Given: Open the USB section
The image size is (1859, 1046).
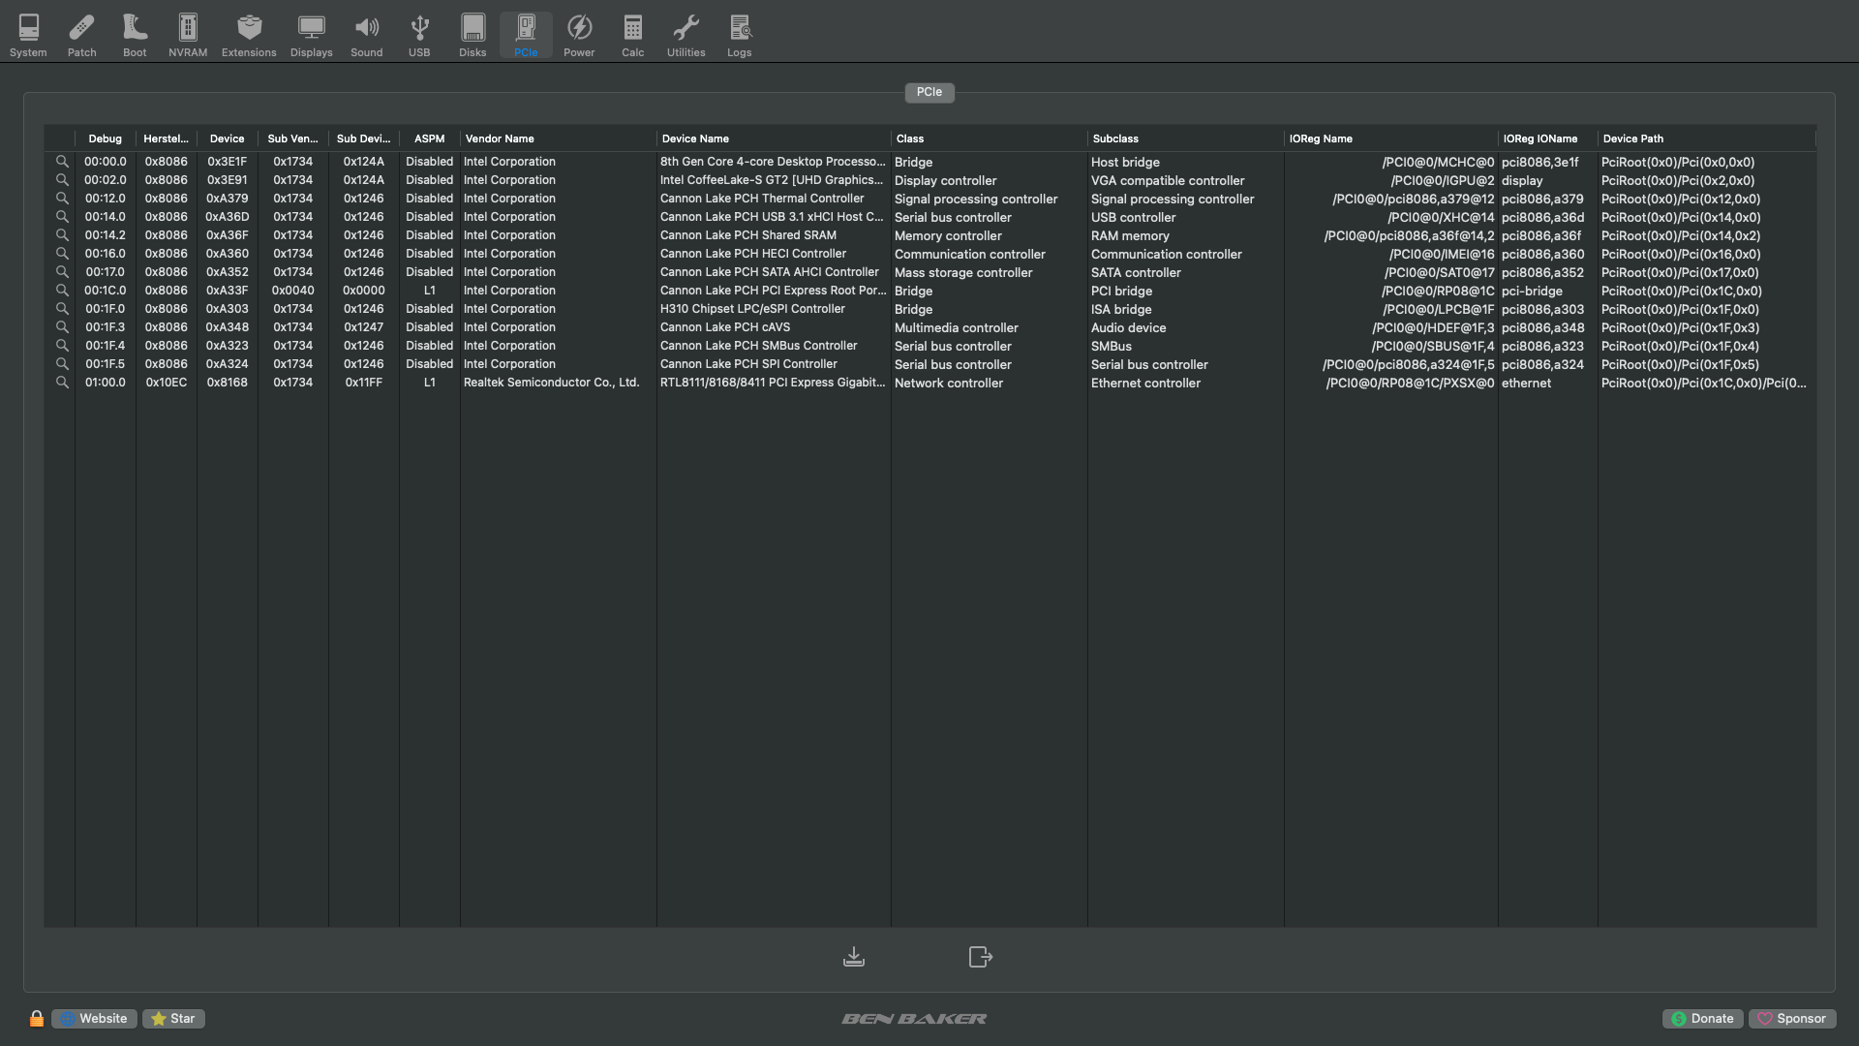Looking at the screenshot, I should click(419, 36).
